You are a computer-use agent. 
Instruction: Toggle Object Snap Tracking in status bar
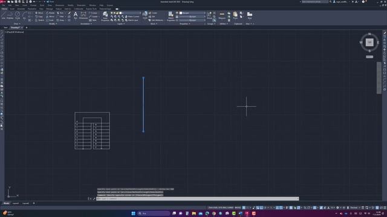pyautogui.click(x=278, y=207)
